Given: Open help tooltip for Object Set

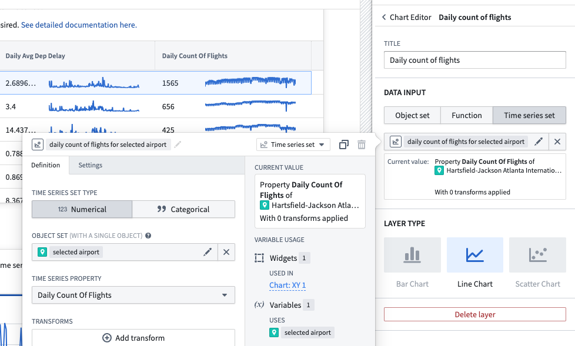Looking at the screenshot, I should (148, 236).
